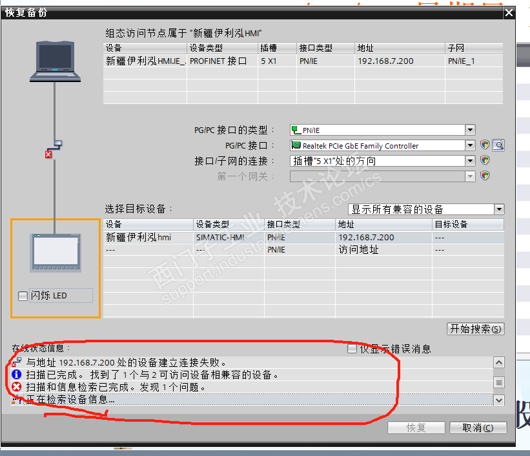
Task: Click the red error icon in the status messages
Action: [16, 387]
